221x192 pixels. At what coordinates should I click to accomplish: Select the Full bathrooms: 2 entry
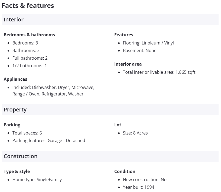(x=30, y=58)
